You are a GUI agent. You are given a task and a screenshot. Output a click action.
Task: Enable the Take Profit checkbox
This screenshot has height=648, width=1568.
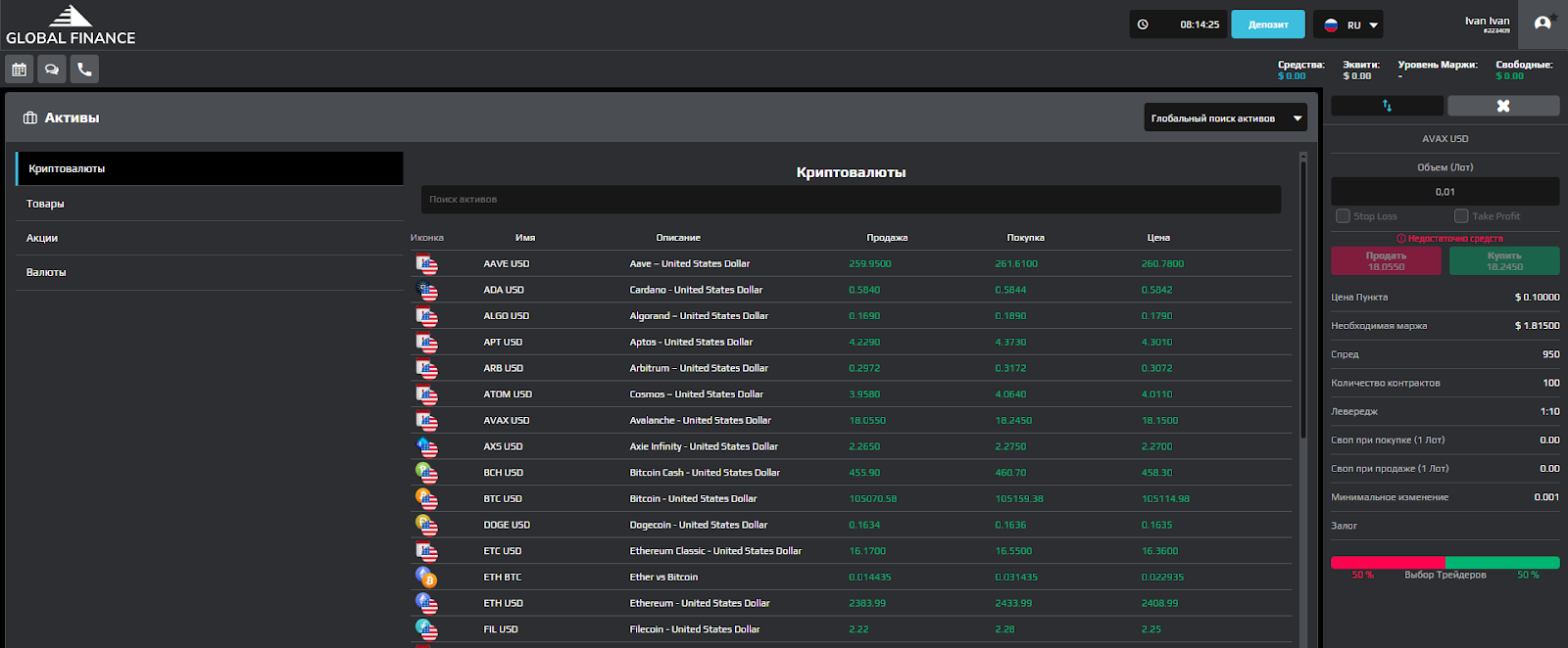pyautogui.click(x=1461, y=216)
